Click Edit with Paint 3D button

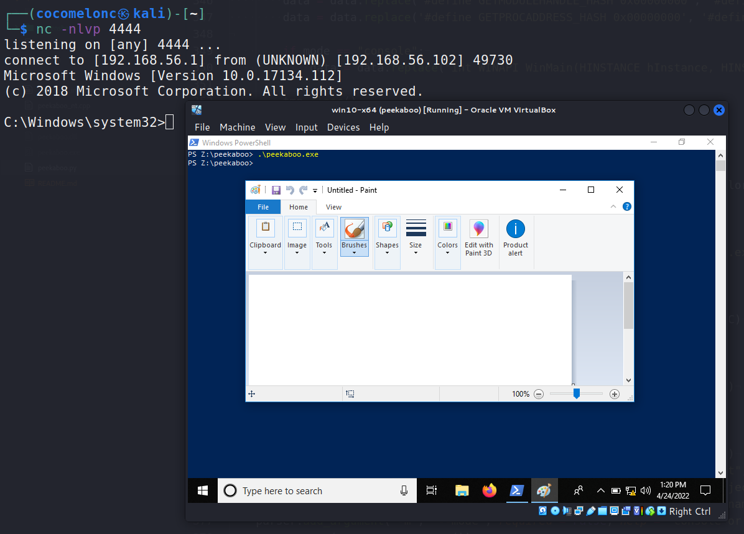point(479,238)
